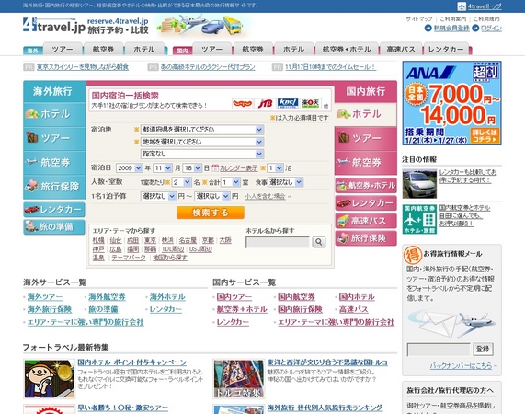Open overseas ツアー in blue sidebar

(x=54, y=138)
